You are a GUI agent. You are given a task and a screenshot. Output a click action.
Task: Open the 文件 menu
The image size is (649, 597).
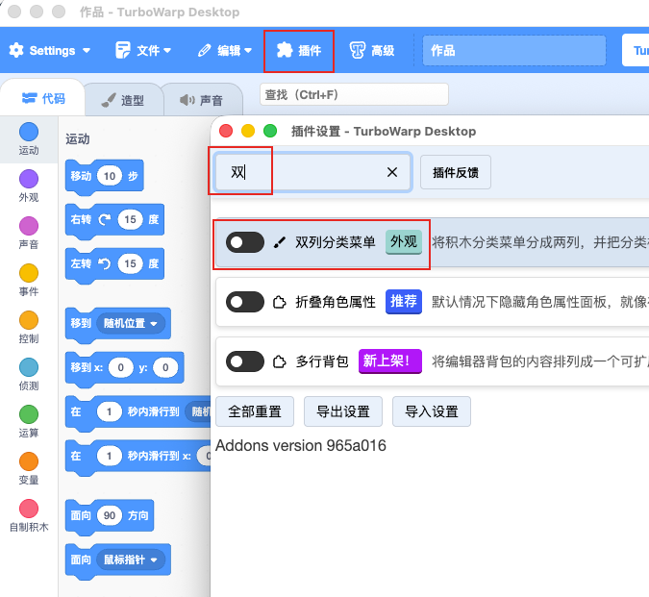click(143, 51)
